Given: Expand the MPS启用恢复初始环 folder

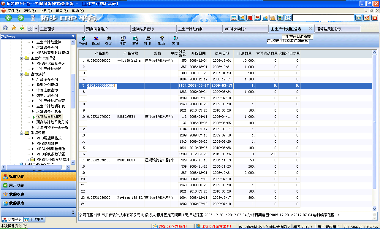Looking at the screenshot, I should [27, 159].
